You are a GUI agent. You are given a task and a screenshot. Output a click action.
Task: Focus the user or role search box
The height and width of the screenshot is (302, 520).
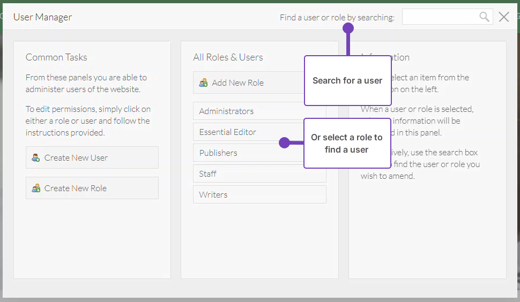[440, 17]
